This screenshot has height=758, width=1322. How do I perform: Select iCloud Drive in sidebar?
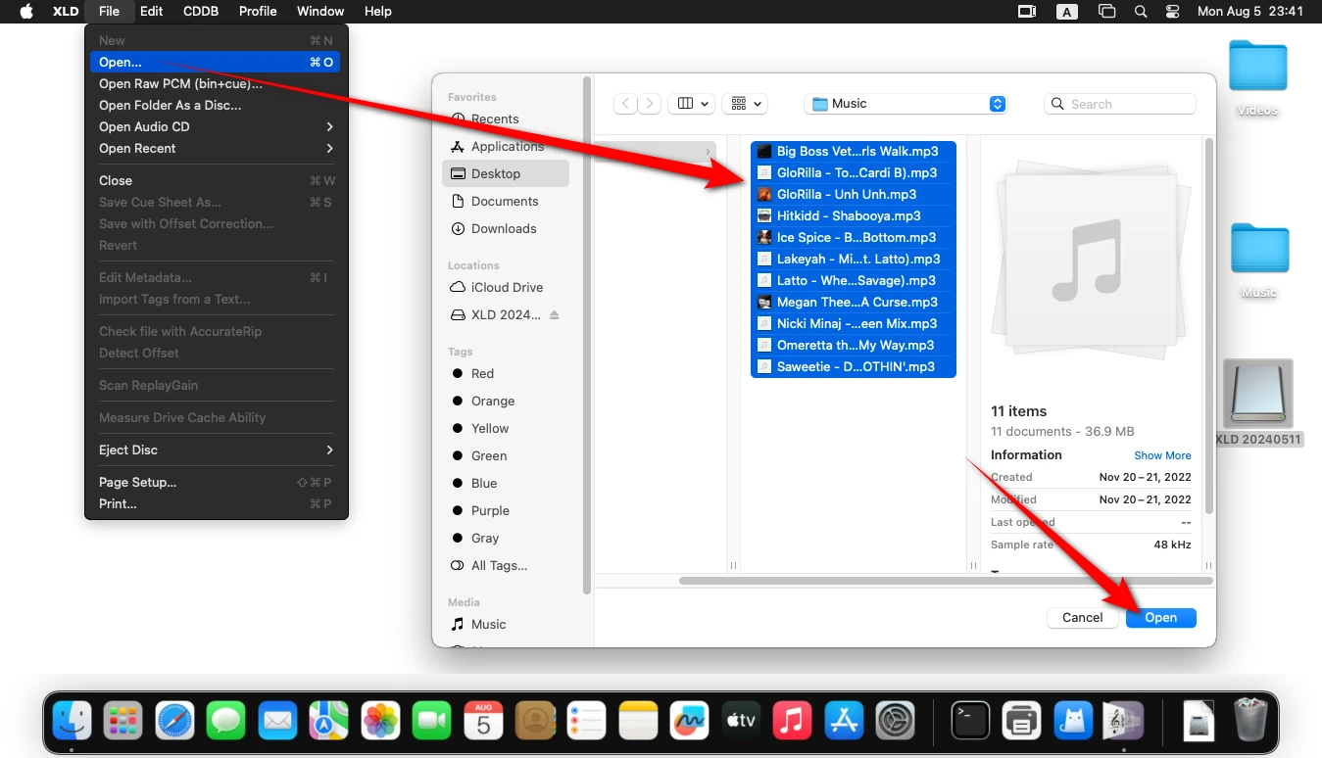pyautogui.click(x=506, y=288)
